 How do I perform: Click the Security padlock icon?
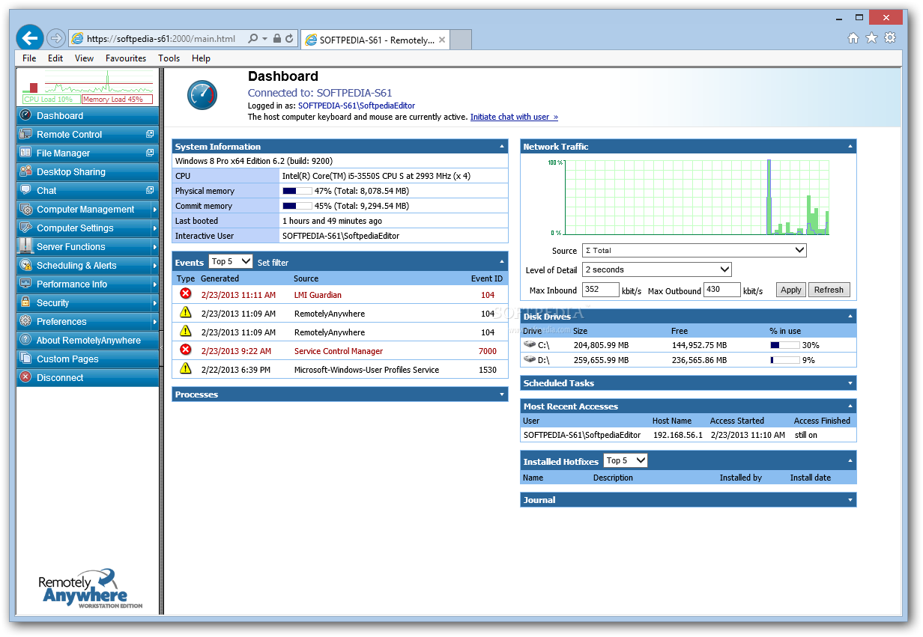pyautogui.click(x=26, y=303)
